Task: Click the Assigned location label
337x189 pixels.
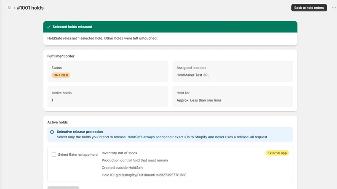Action: tap(191, 68)
